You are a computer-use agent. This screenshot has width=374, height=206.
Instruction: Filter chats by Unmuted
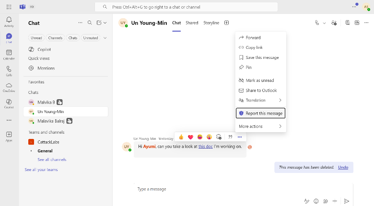click(x=91, y=38)
